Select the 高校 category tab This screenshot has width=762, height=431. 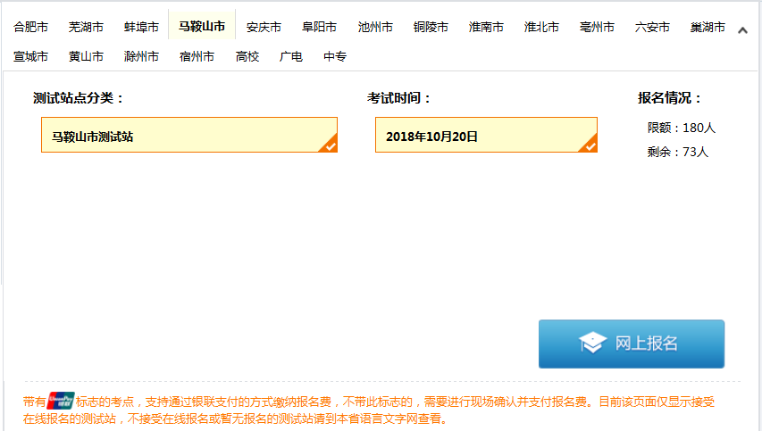pos(247,57)
